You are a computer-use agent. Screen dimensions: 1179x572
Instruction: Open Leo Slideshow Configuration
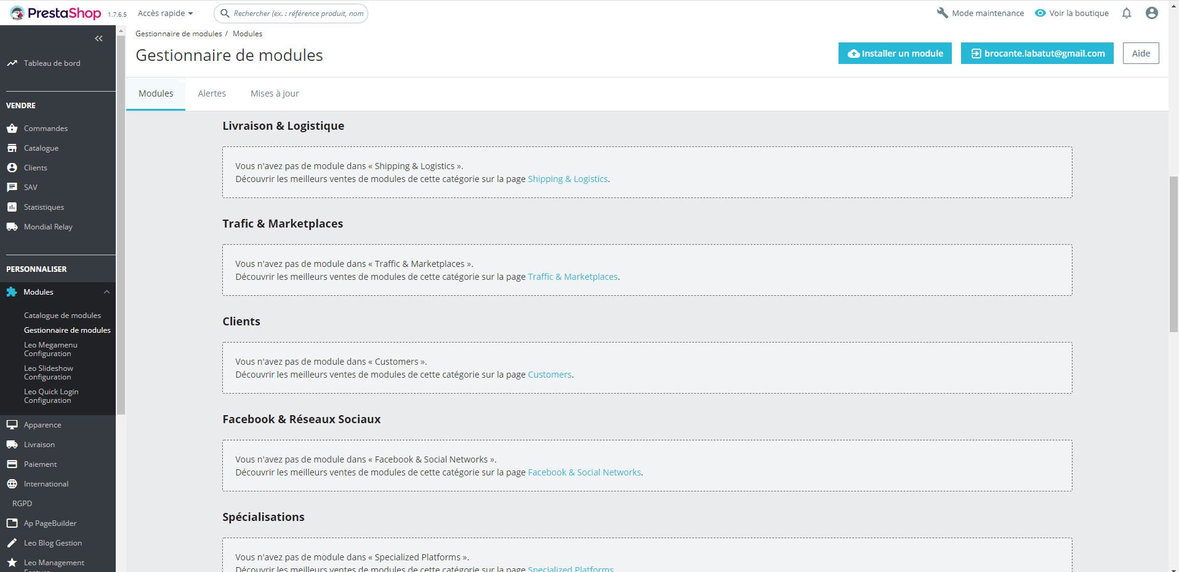(x=49, y=373)
